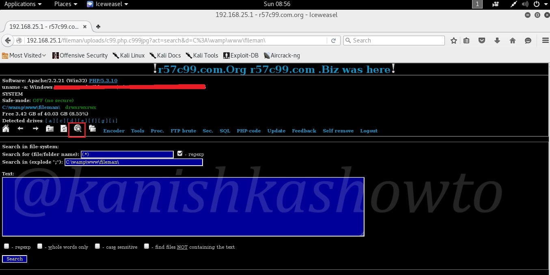Click the browser's back navigation button
Screen dimensions: 550x275
click(7, 41)
